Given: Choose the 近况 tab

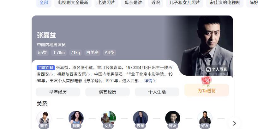Looking at the screenshot, I should (x=156, y=3).
